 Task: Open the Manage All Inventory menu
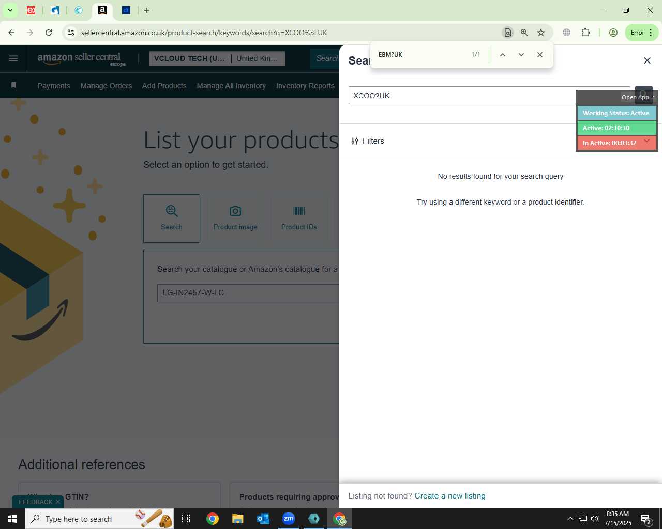[x=231, y=86]
